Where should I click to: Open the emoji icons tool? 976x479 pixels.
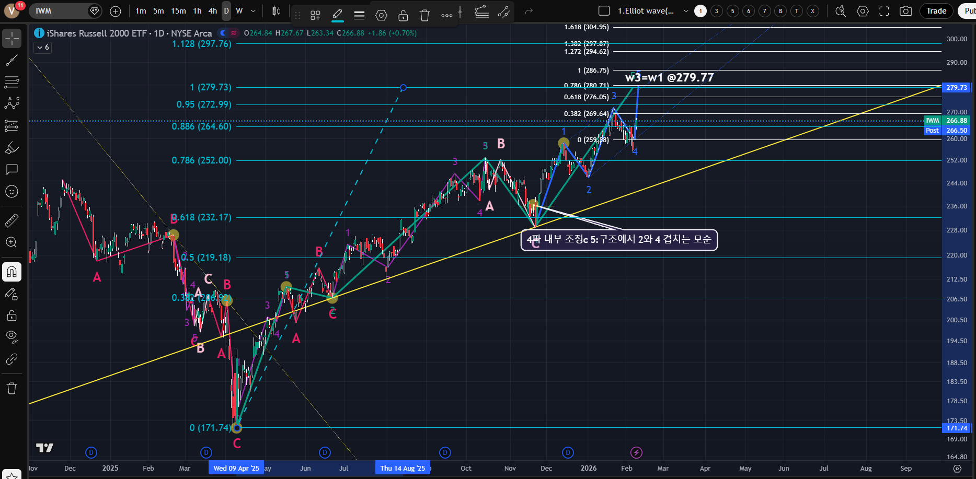pos(12,192)
